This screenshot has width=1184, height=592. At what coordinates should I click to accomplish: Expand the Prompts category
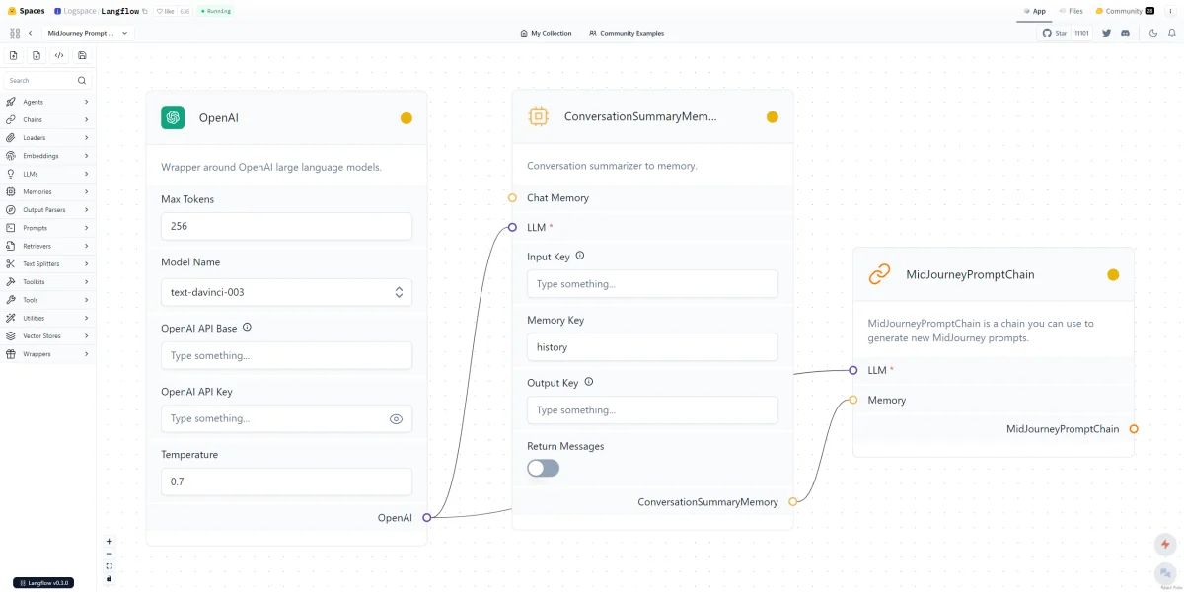[47, 228]
